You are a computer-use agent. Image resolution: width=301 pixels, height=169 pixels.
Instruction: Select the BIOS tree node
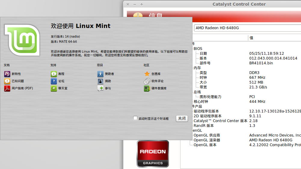tap(198, 49)
